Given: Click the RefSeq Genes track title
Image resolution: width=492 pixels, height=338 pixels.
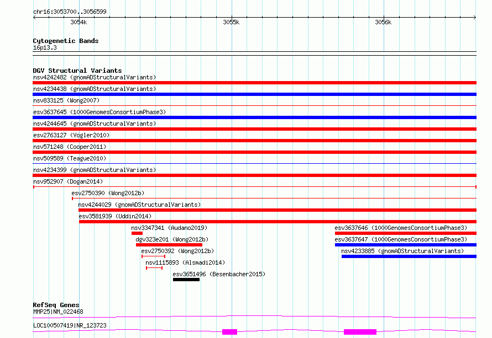Looking at the screenshot, I should click(x=56, y=305).
